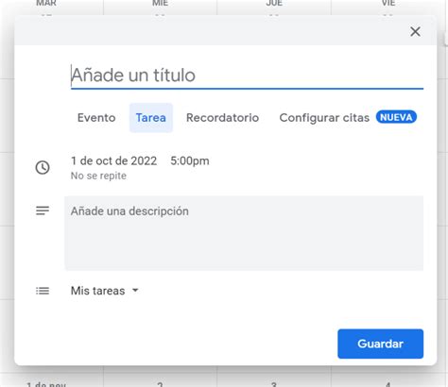
Task: Choose the Configurar citas tab
Action: [x=324, y=118]
